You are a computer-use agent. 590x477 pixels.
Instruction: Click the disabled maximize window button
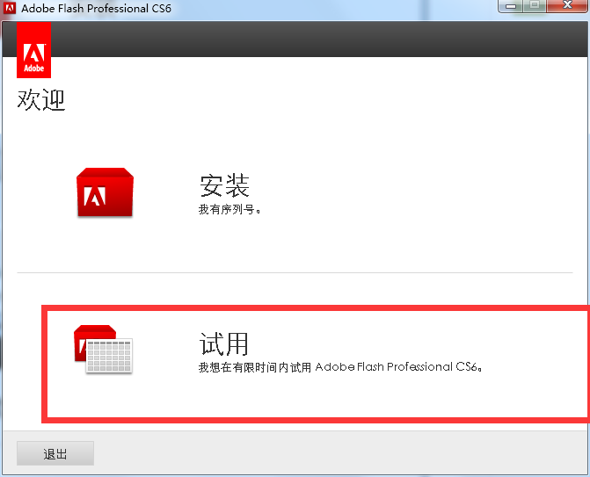(535, 6)
